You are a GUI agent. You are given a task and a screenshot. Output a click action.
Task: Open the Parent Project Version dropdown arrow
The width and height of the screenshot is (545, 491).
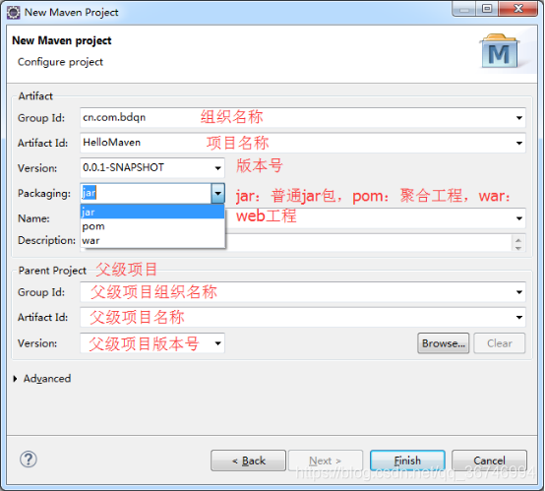tap(218, 343)
